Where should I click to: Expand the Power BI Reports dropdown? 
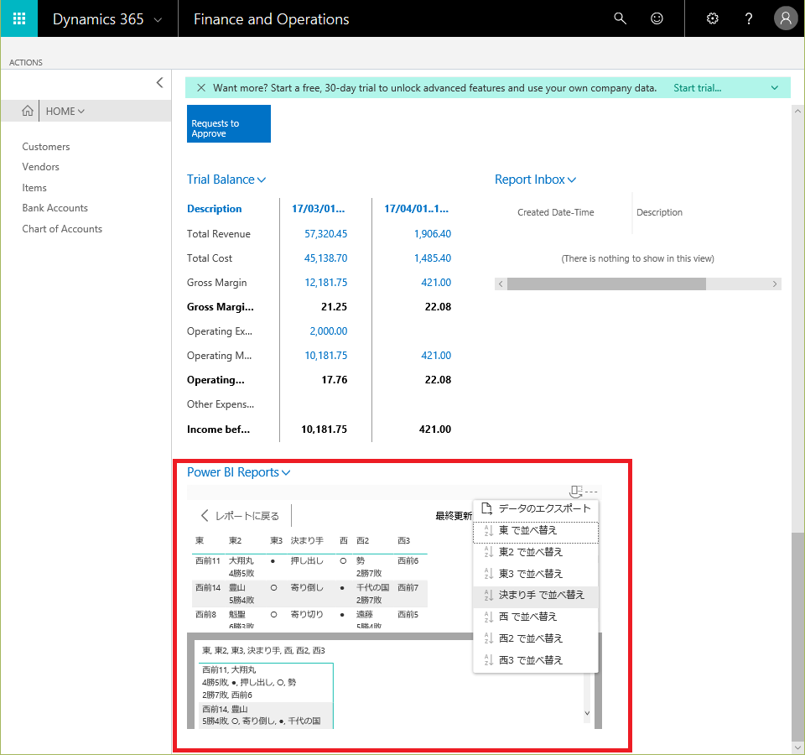(x=286, y=472)
